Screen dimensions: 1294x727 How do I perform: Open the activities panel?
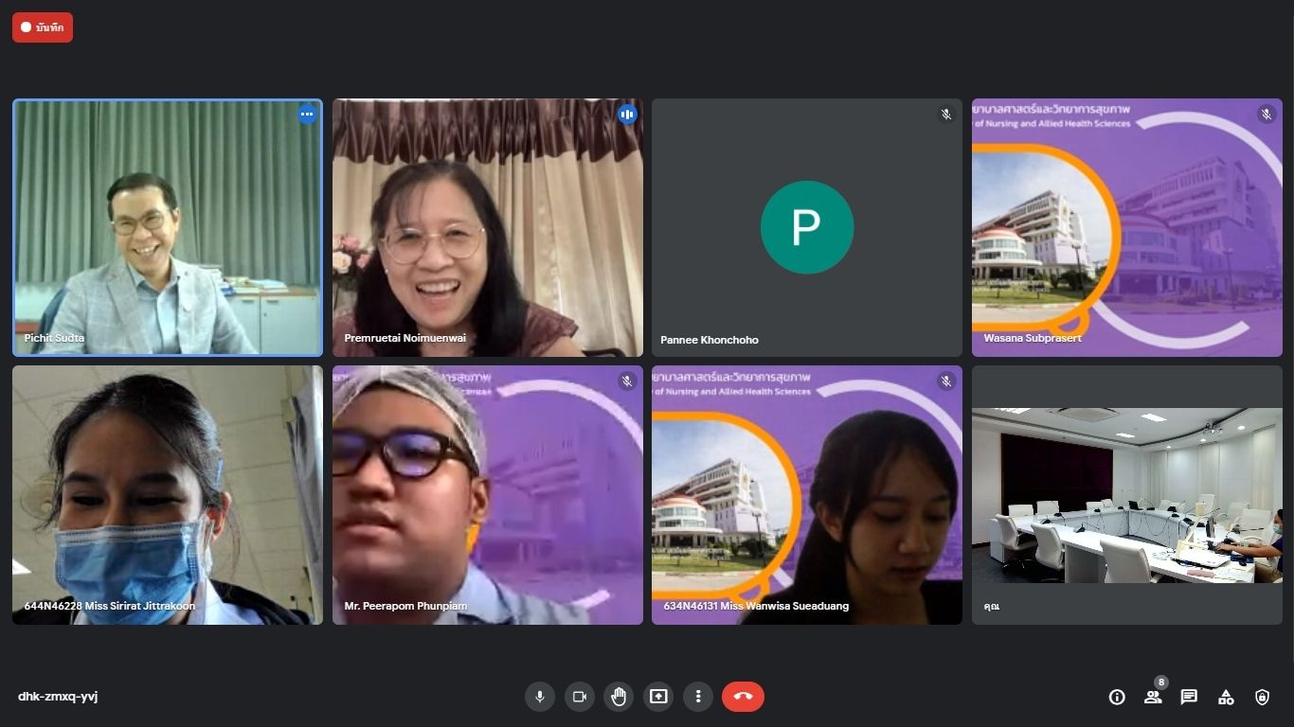pos(1226,697)
